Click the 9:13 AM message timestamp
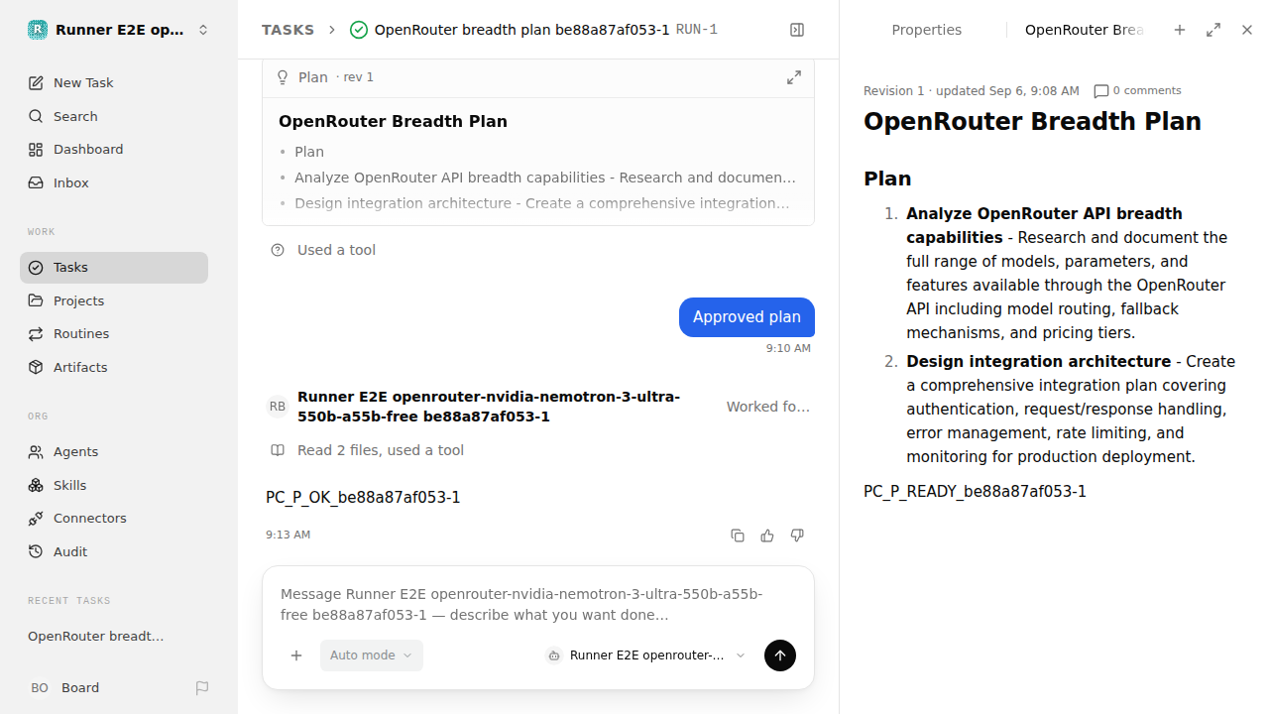 (x=288, y=535)
